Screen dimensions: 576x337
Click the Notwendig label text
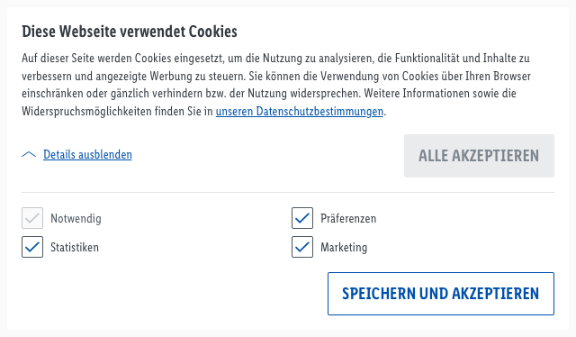click(76, 219)
